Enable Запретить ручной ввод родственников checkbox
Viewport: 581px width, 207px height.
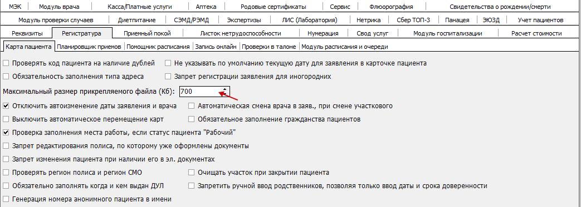[191, 185]
